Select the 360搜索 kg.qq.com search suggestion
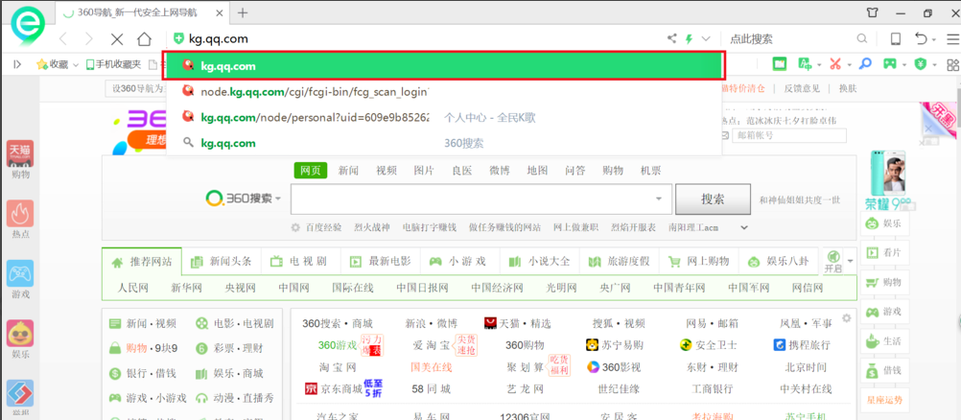Screen dimensions: 961x420 tap(444, 143)
